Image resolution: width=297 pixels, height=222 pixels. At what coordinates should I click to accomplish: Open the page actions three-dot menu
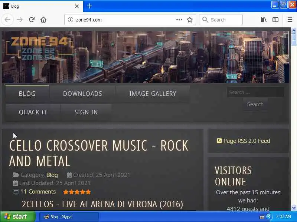(x=179, y=20)
